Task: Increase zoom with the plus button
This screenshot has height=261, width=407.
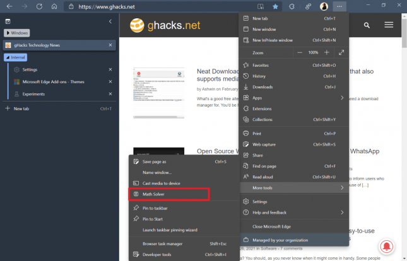Action: (326, 52)
